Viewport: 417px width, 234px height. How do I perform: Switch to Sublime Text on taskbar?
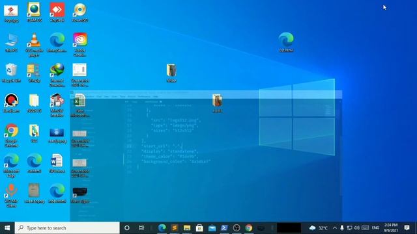point(175,228)
